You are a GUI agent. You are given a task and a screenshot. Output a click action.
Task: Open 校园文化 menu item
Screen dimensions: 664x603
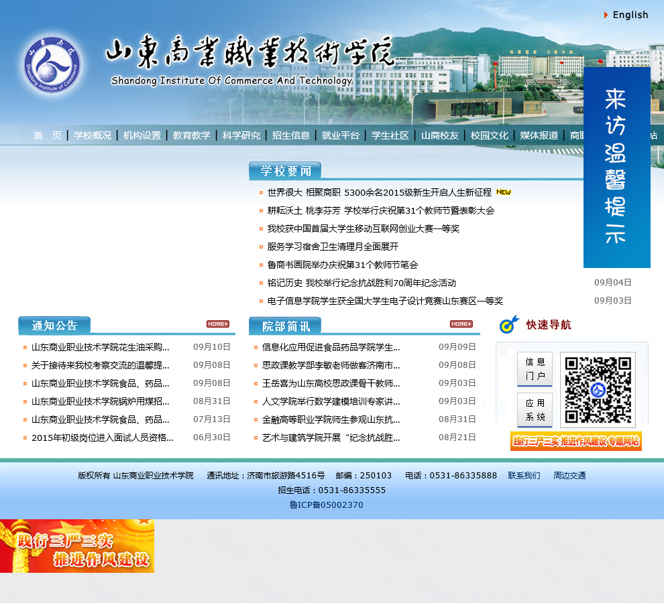(489, 135)
